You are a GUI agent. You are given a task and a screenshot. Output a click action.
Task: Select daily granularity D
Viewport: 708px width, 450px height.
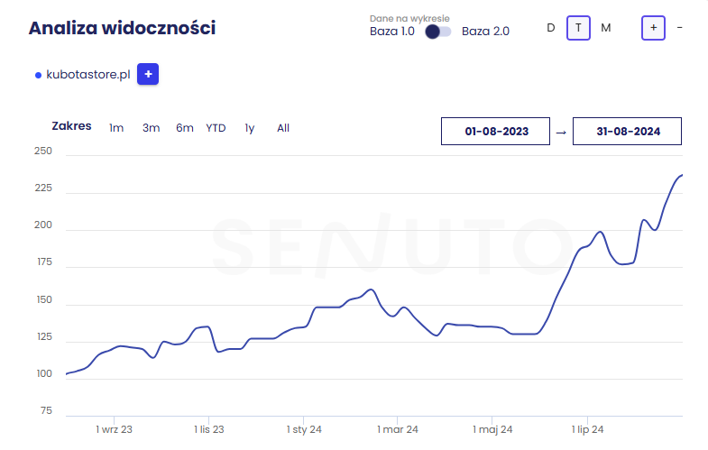551,28
